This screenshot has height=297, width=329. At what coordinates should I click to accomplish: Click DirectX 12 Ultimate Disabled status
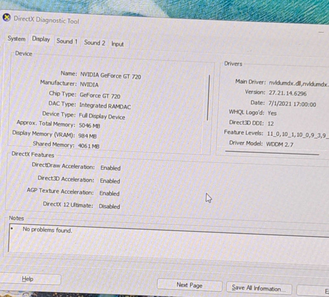[x=109, y=206]
